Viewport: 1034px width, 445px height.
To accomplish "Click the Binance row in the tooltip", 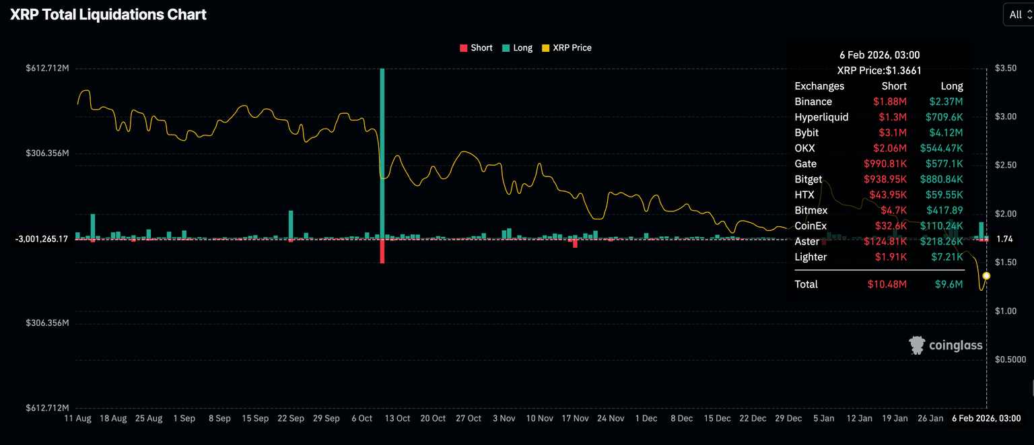I will 878,102.
